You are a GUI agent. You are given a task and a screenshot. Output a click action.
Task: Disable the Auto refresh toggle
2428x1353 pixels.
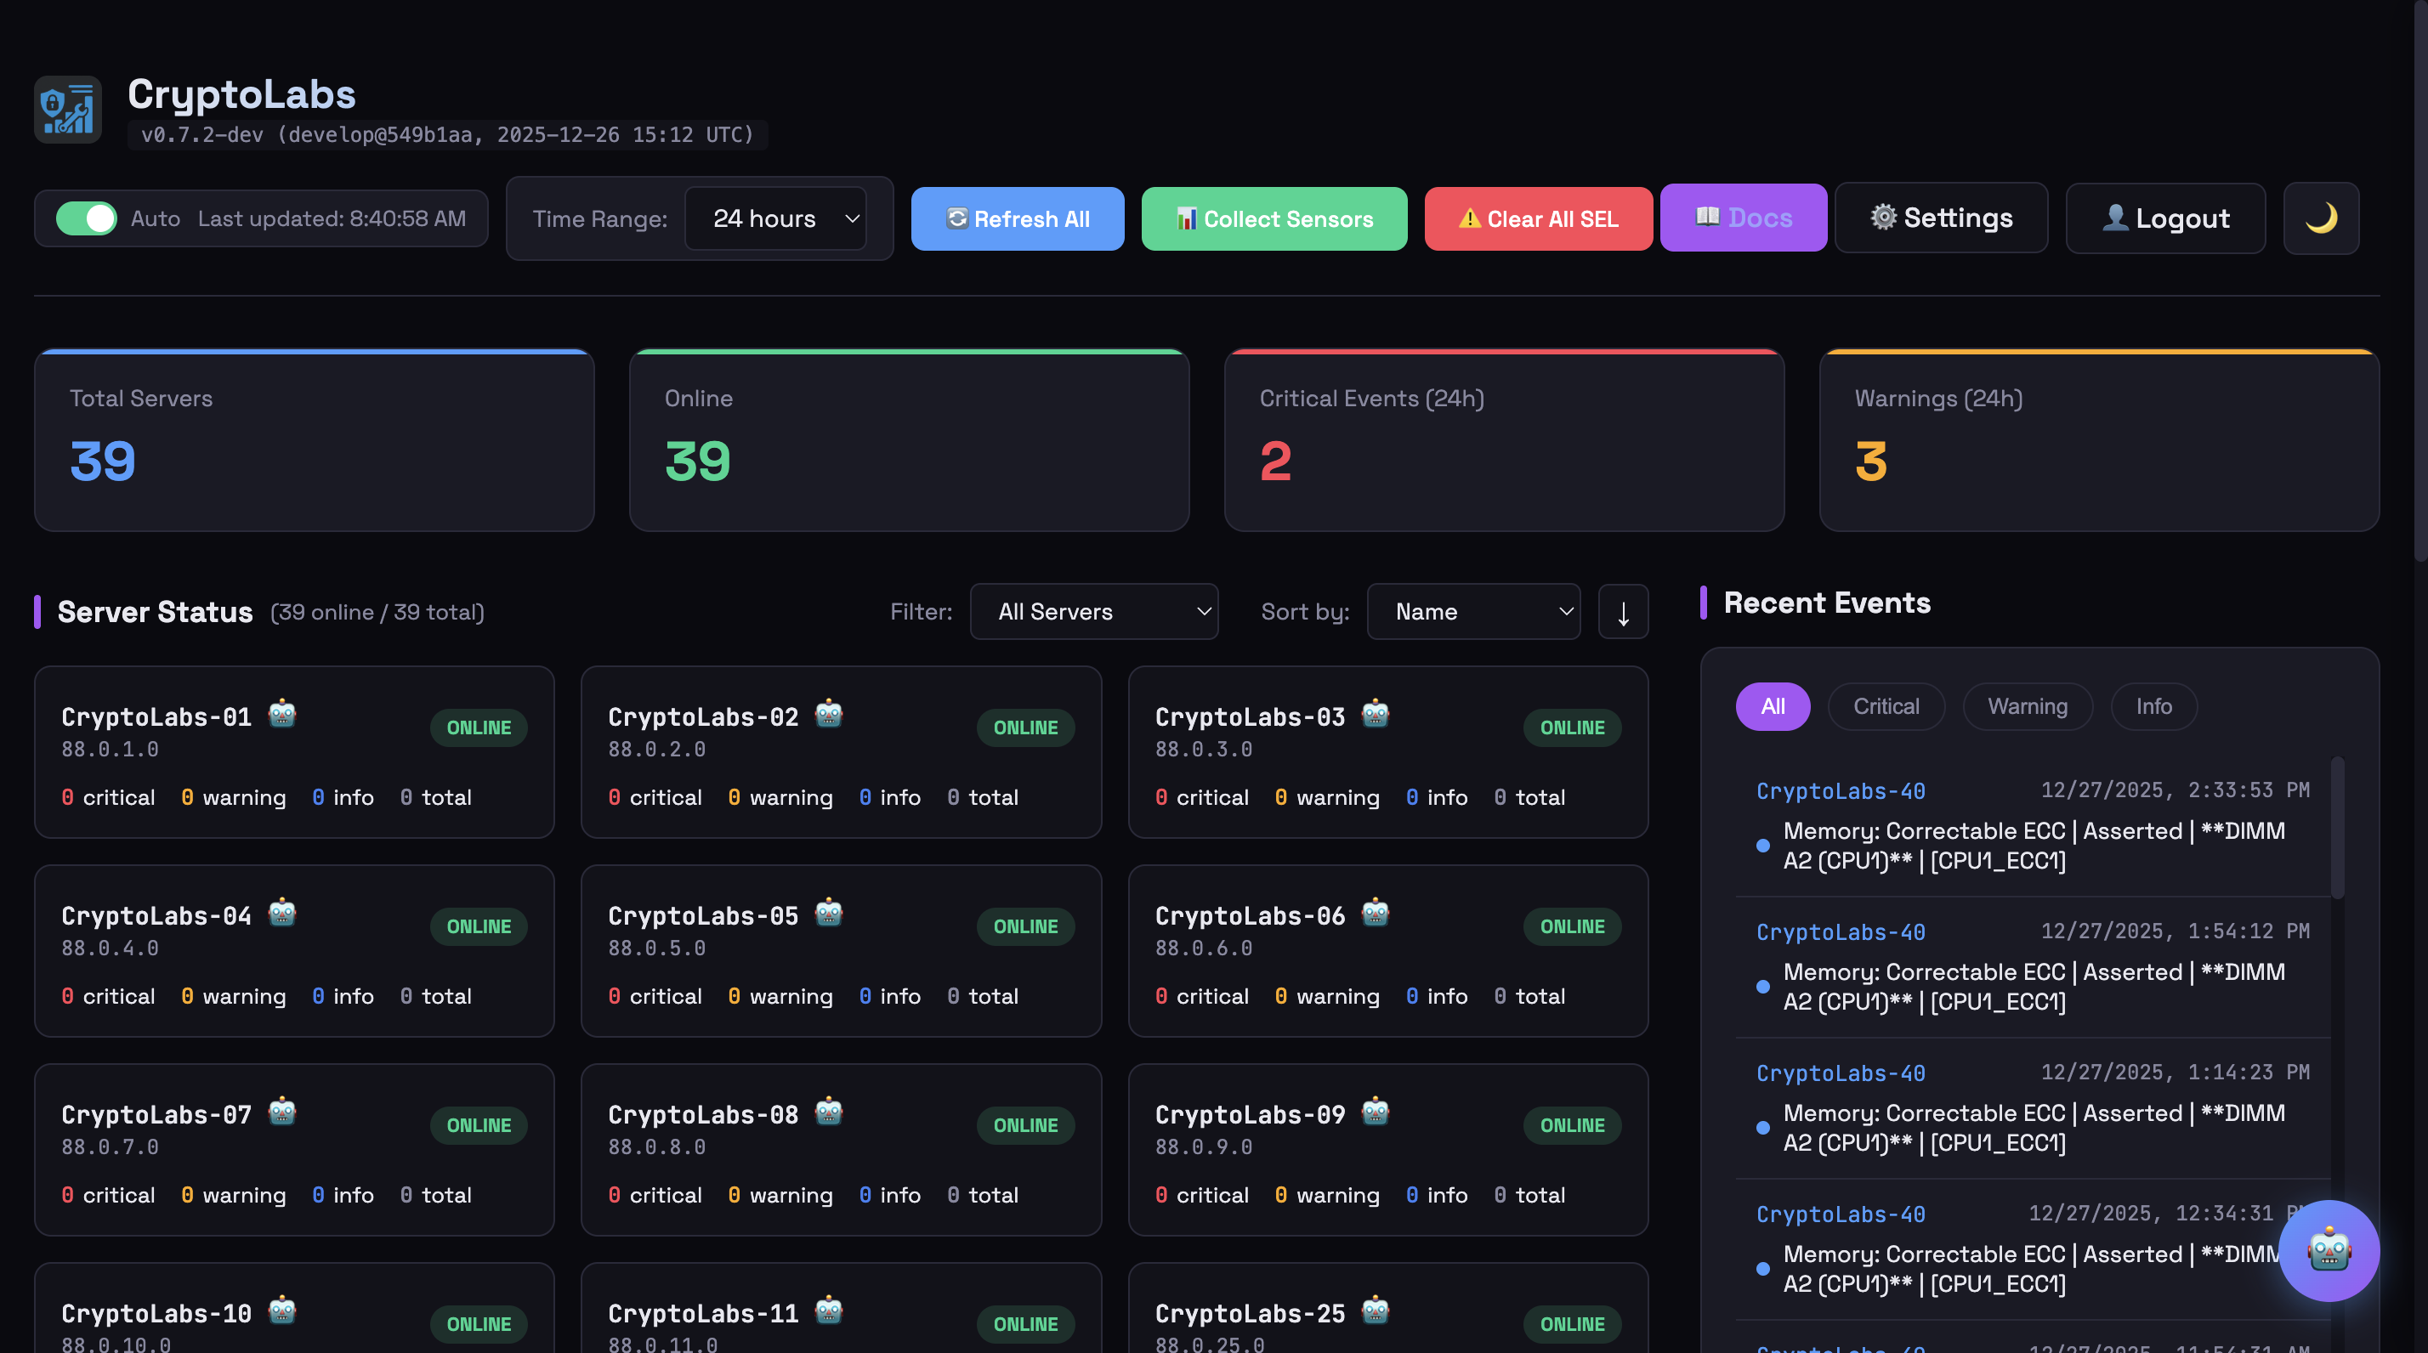(87, 218)
